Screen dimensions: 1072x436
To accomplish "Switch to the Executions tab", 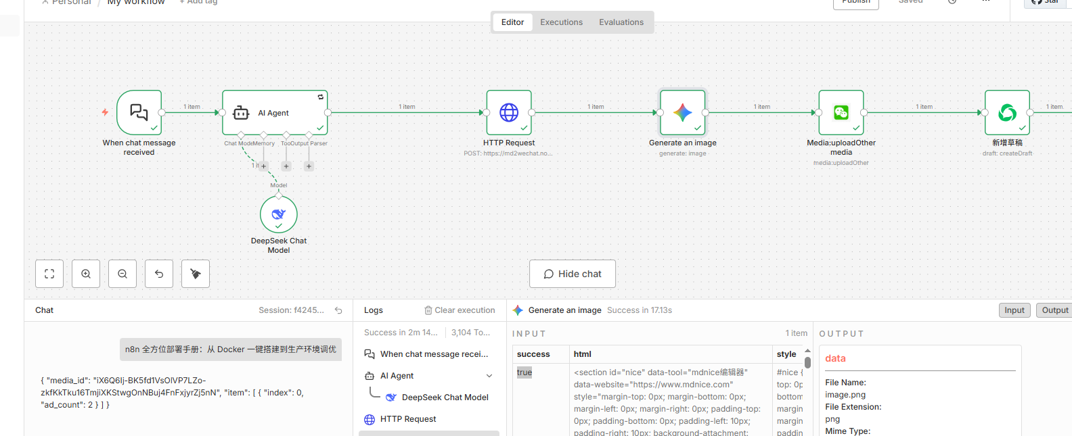I will click(561, 22).
